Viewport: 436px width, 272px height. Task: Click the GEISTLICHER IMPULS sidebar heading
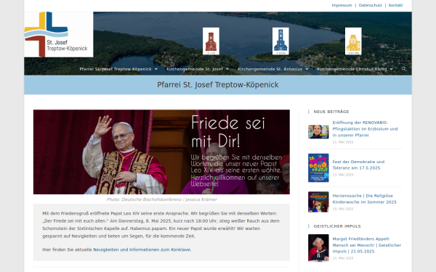(337, 226)
